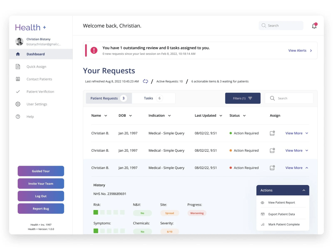Click the Health + logo
Screen dimensions: 333x250
(x=30, y=27)
